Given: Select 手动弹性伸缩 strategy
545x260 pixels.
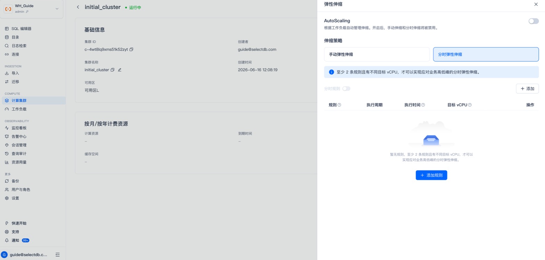Looking at the screenshot, I should (377, 54).
